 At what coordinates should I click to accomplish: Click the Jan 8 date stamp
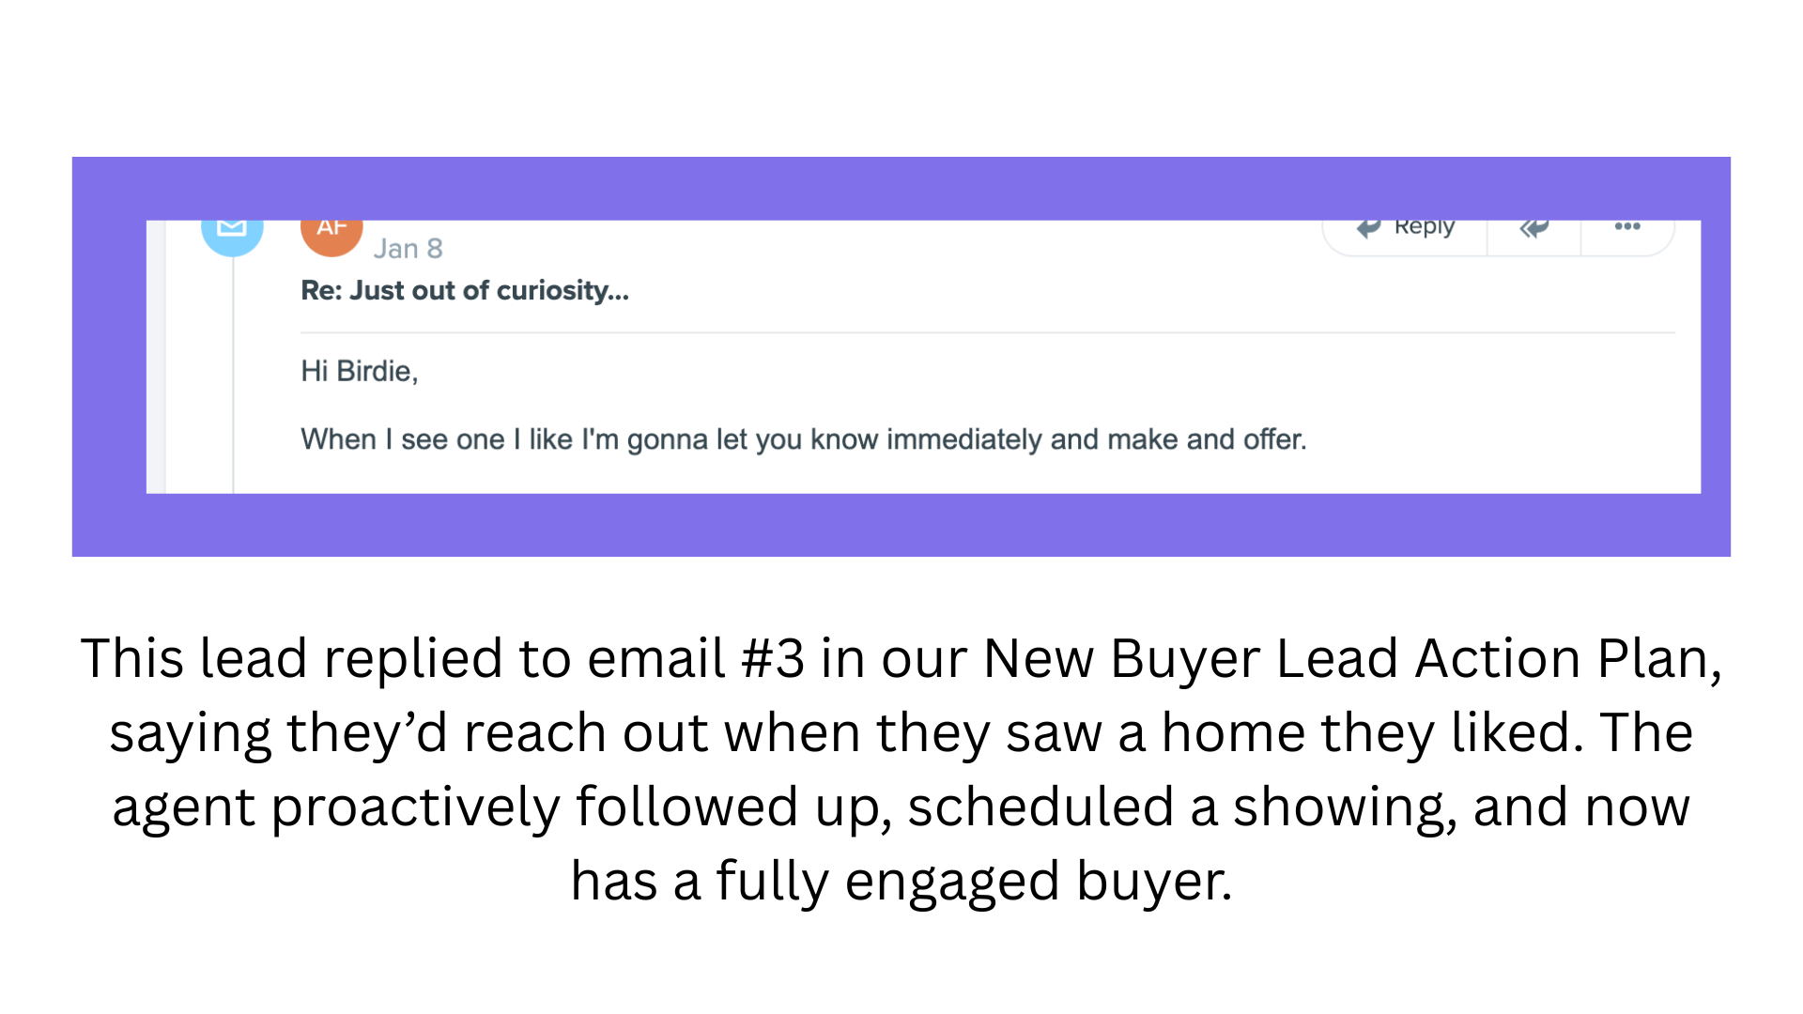[x=408, y=249]
